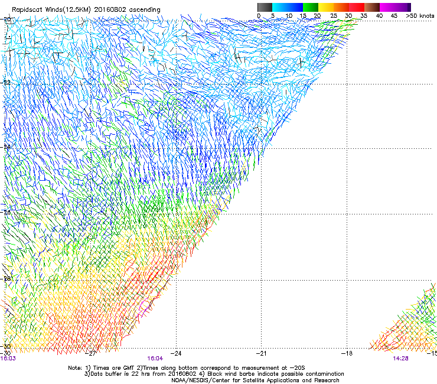
Task: Click the brown 35-40 knots legend swatch
Action: (x=372, y=7)
